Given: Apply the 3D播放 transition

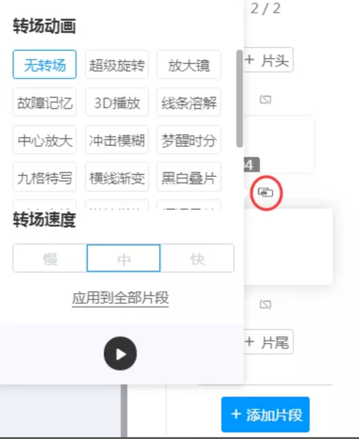Looking at the screenshot, I should point(117,102).
